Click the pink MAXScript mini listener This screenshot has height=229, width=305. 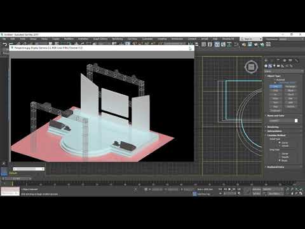[10, 190]
